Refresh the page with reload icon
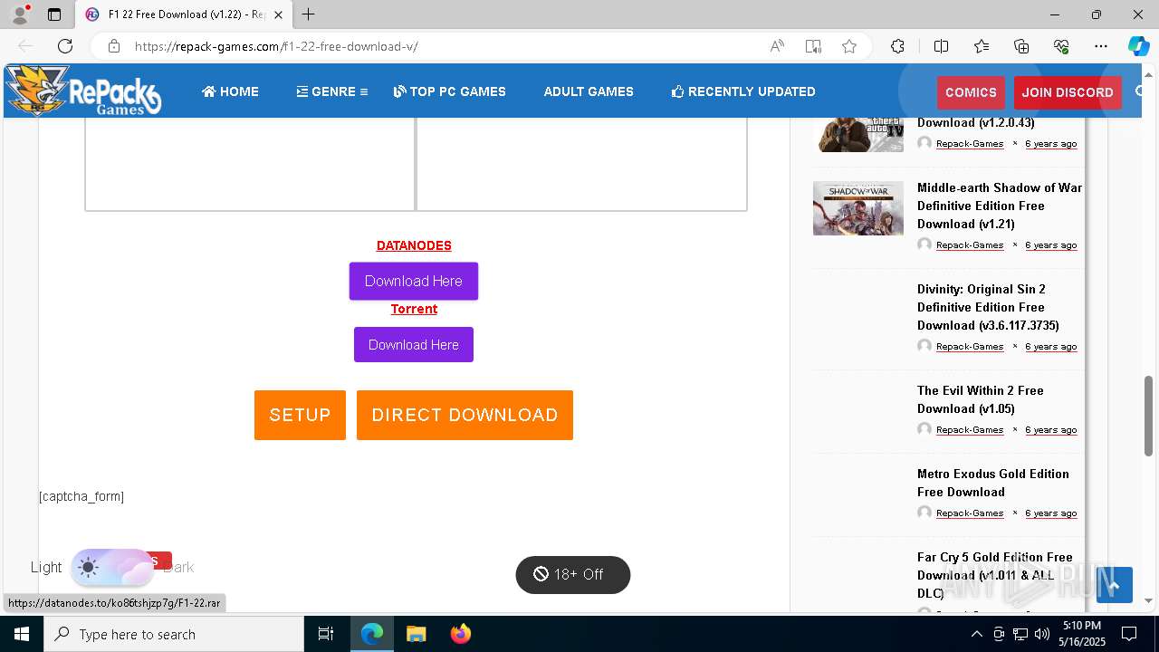Viewport: 1159px width, 652px height. coord(65,46)
